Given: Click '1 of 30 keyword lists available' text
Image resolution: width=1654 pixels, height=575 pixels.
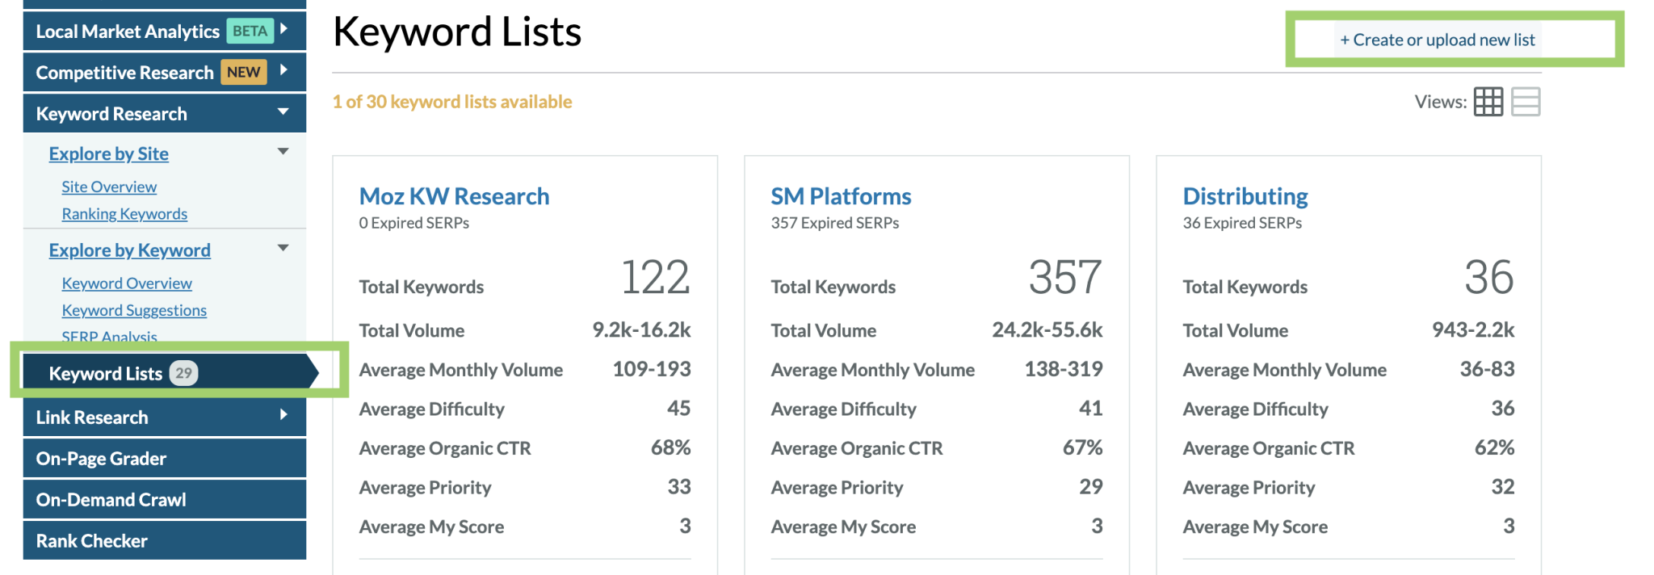Looking at the screenshot, I should tap(452, 102).
